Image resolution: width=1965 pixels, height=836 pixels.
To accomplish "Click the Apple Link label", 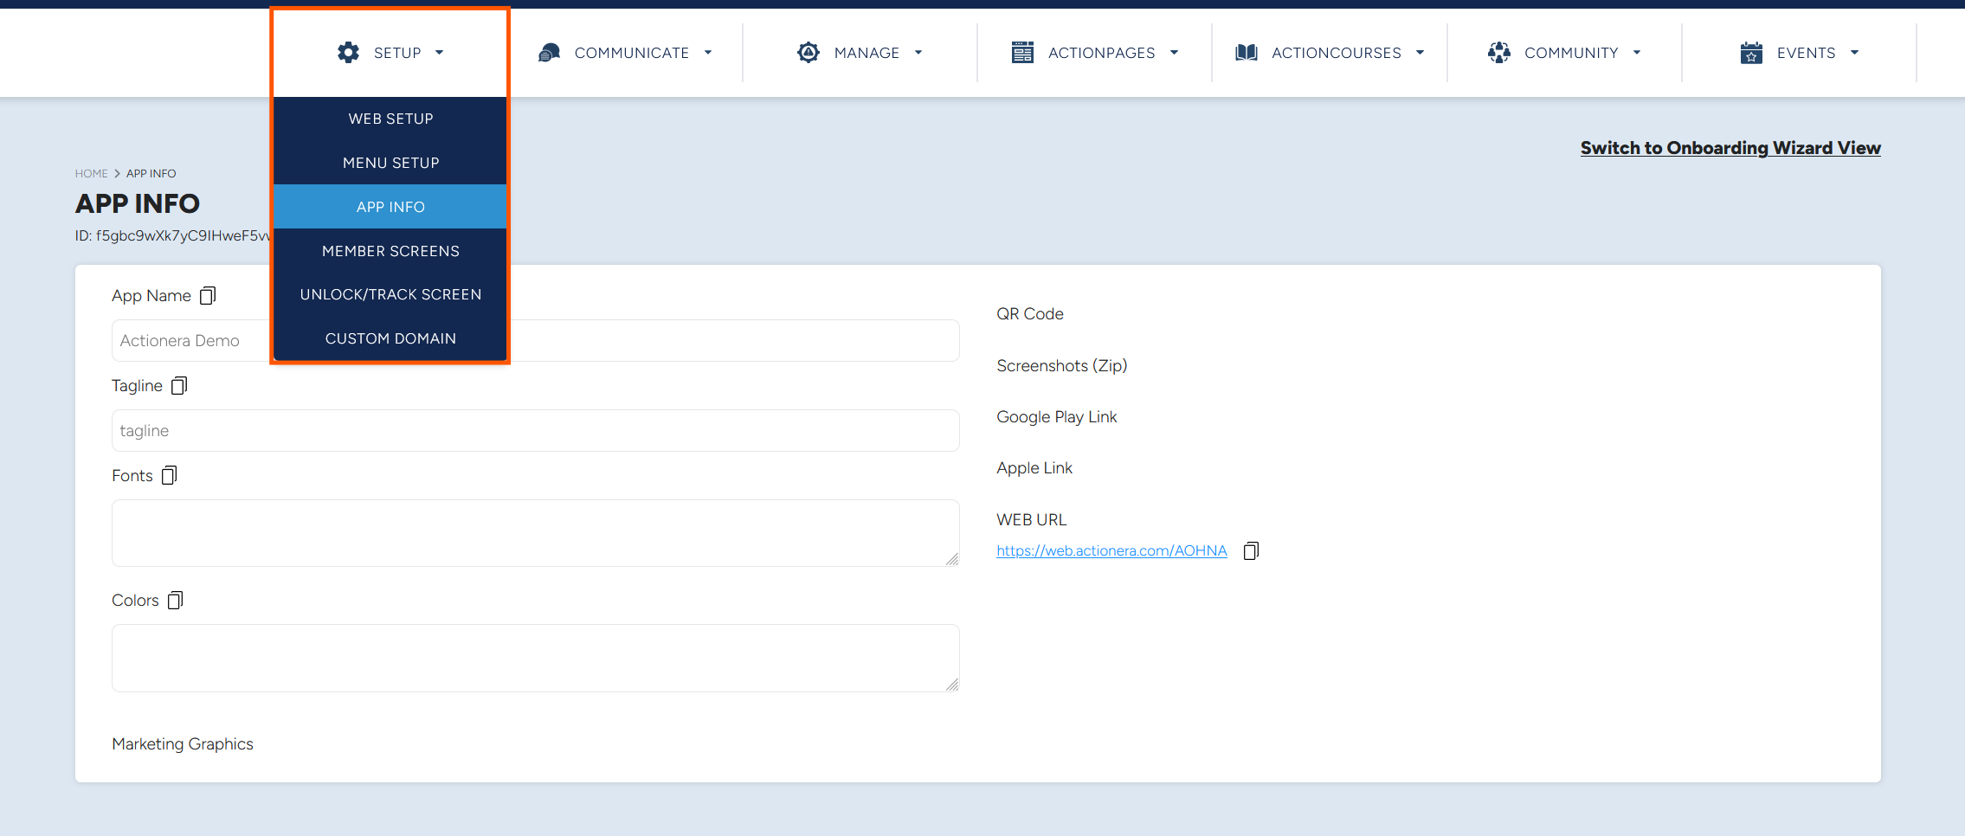I will (1034, 468).
